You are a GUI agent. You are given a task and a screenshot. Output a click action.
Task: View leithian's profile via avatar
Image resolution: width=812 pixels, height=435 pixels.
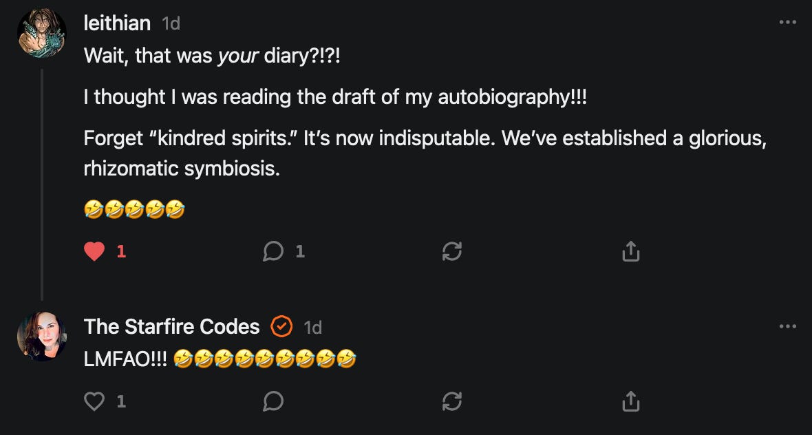42,32
